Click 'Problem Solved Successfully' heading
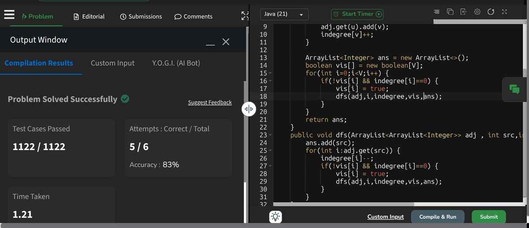The width and height of the screenshot is (529, 228). tap(63, 99)
